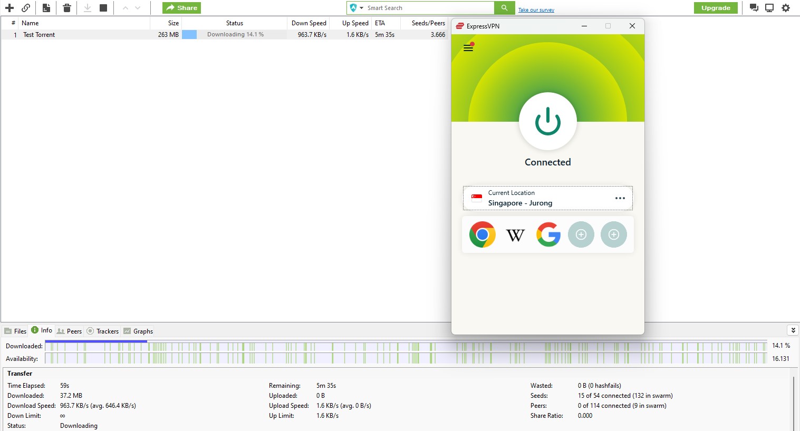Launch Wikipedia shortcut in ExpressVPN
This screenshot has height=431, width=800.
click(x=515, y=234)
